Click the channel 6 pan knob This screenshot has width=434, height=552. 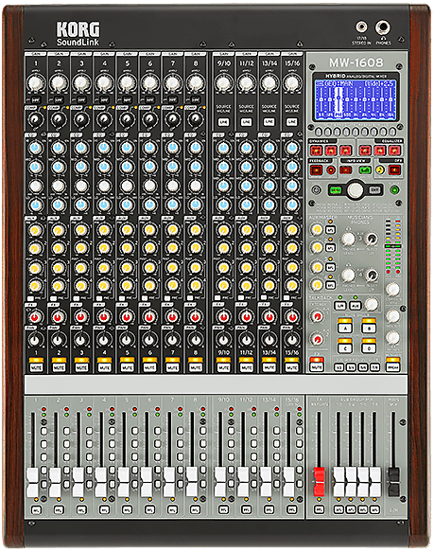click(x=149, y=340)
